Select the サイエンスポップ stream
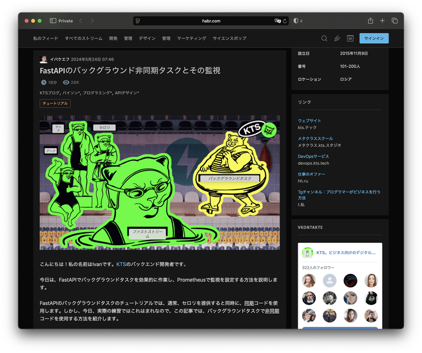422x353 pixels. pos(230,39)
